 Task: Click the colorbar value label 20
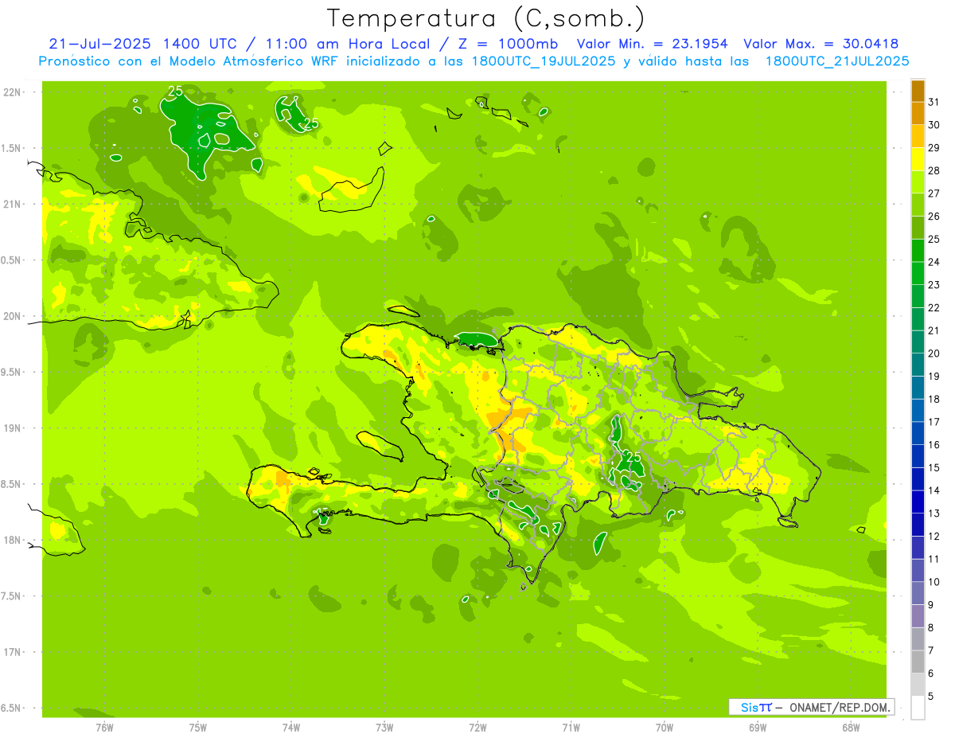pyautogui.click(x=934, y=353)
